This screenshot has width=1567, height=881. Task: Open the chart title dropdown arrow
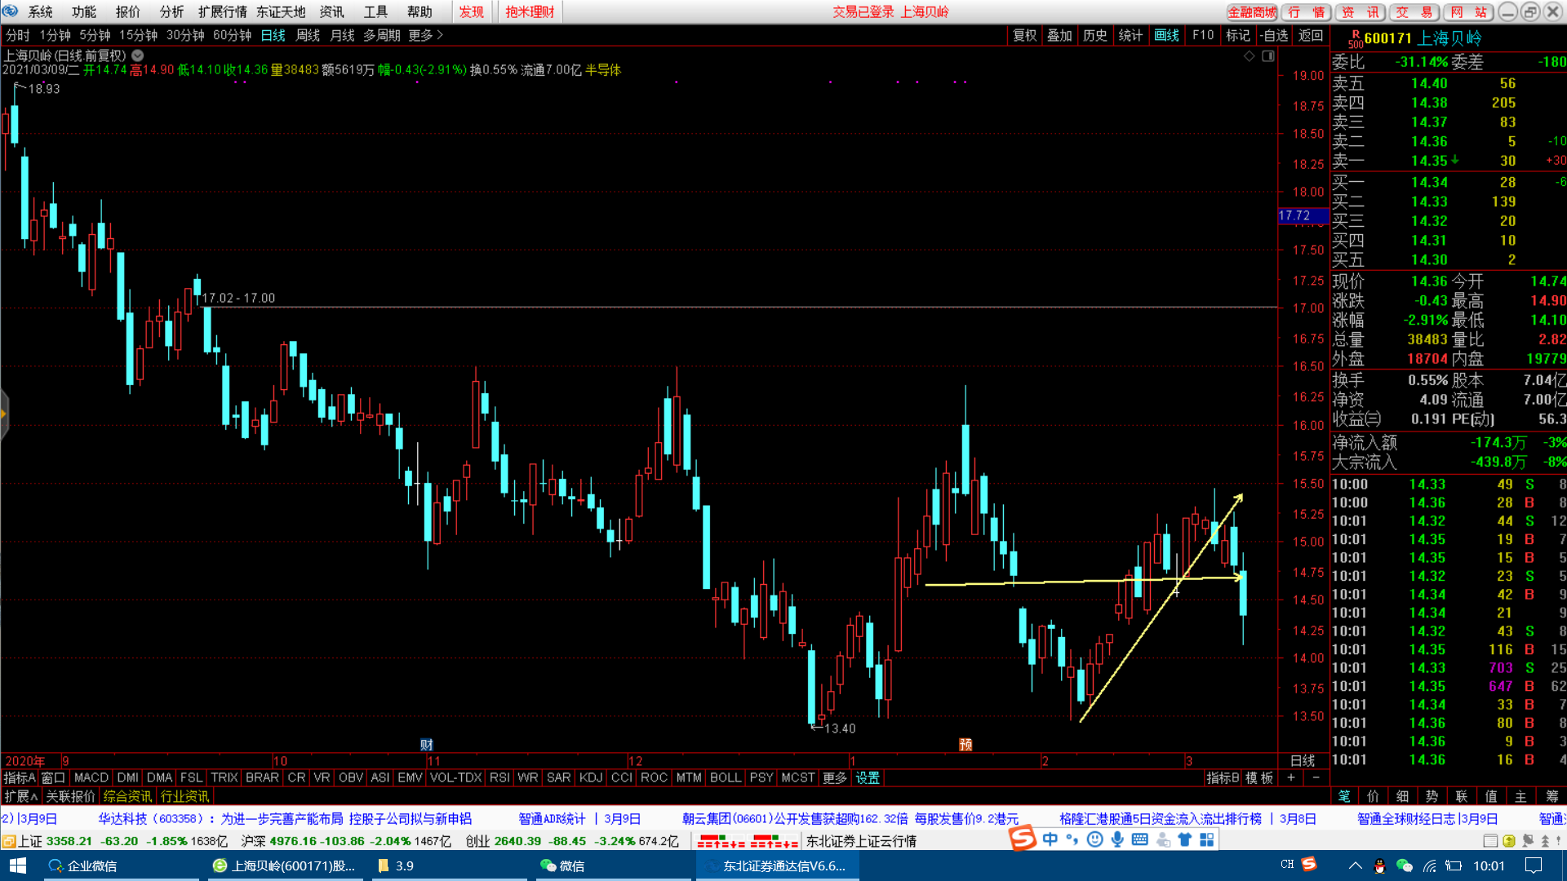(138, 55)
